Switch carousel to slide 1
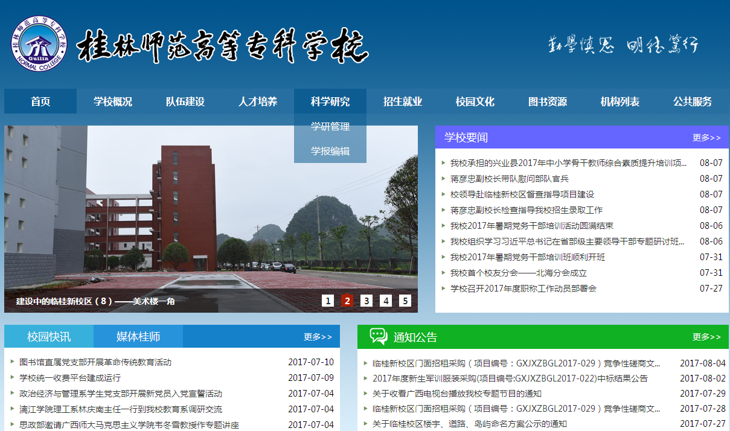 (x=328, y=301)
